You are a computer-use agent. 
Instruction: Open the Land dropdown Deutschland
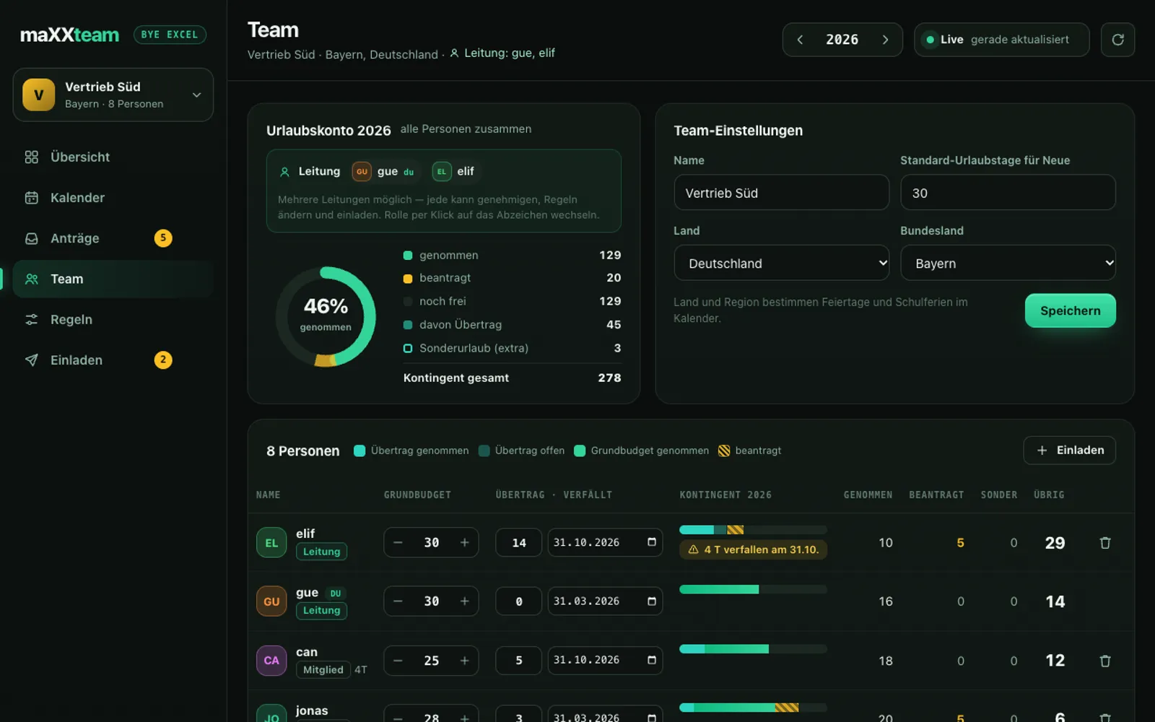click(781, 264)
